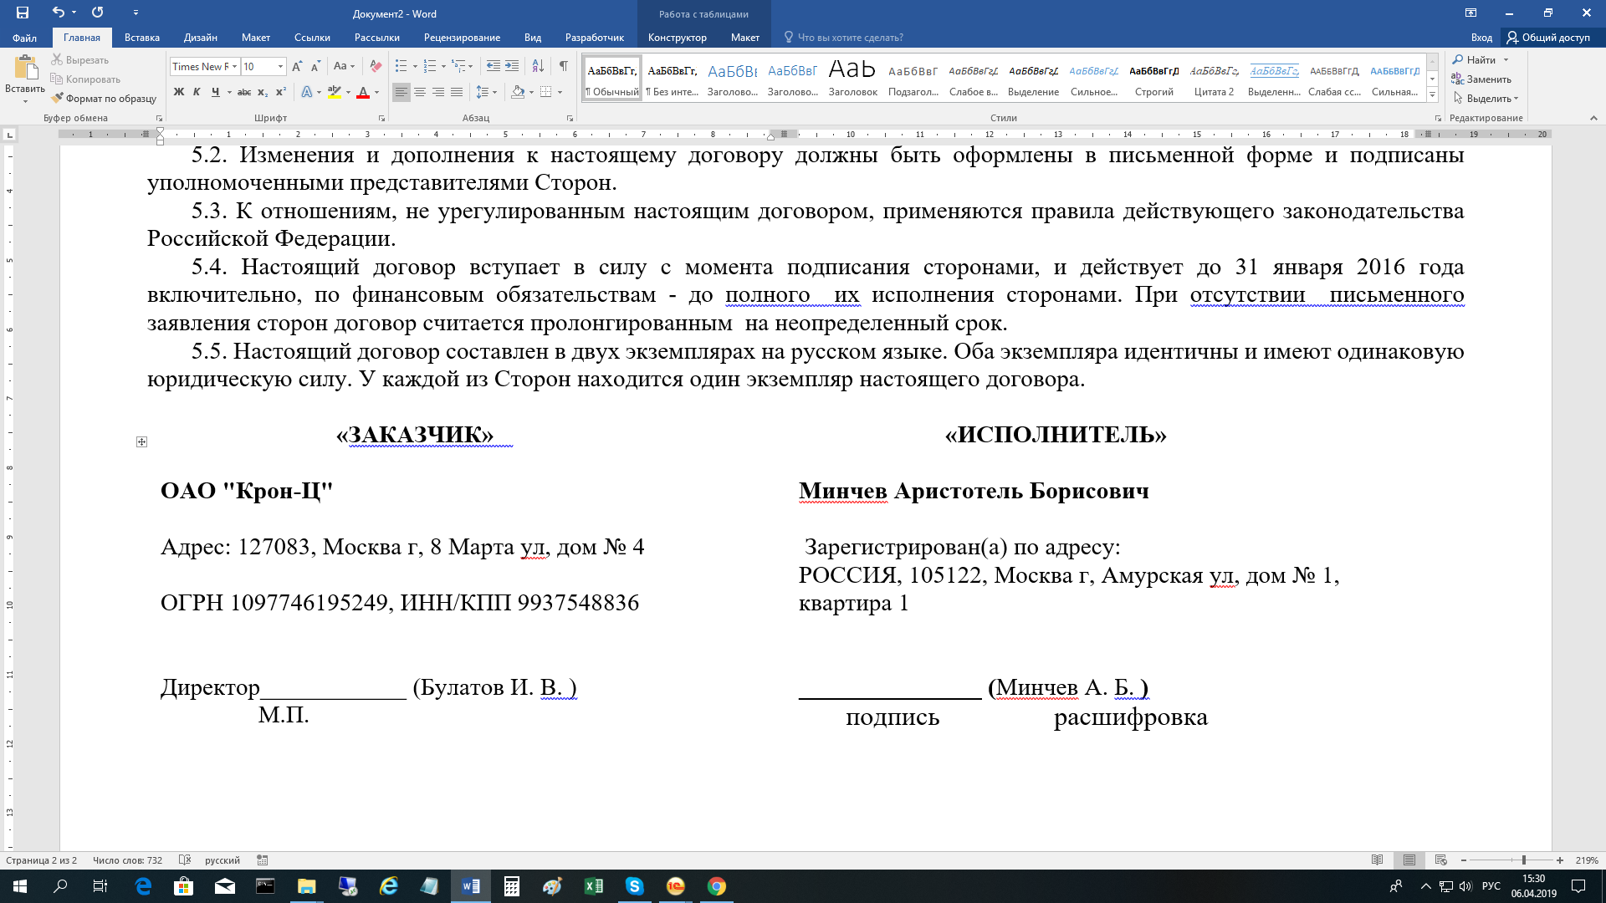Open the Windows Start menu
This screenshot has width=1606, height=903.
pyautogui.click(x=20, y=886)
